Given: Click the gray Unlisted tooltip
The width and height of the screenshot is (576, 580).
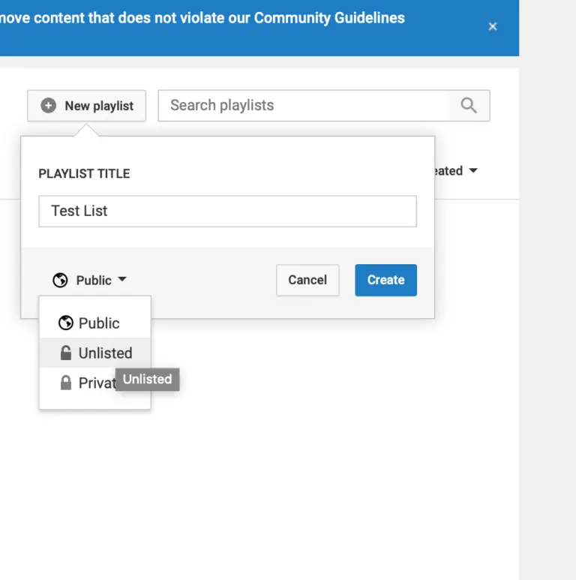Looking at the screenshot, I should pos(148,379).
